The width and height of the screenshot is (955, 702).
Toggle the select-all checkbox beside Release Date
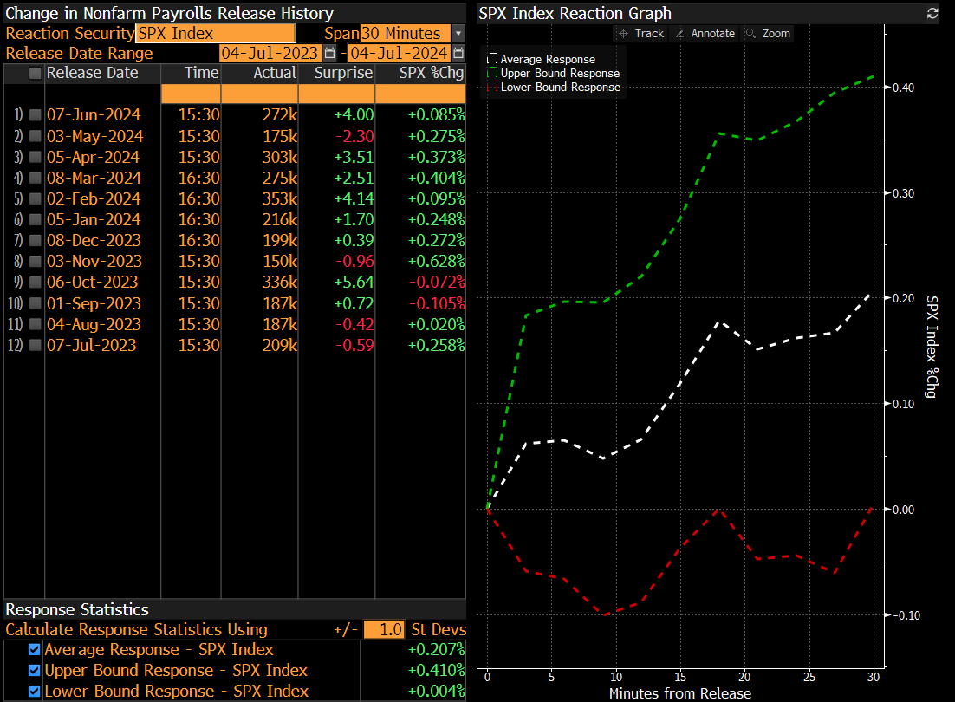(36, 73)
